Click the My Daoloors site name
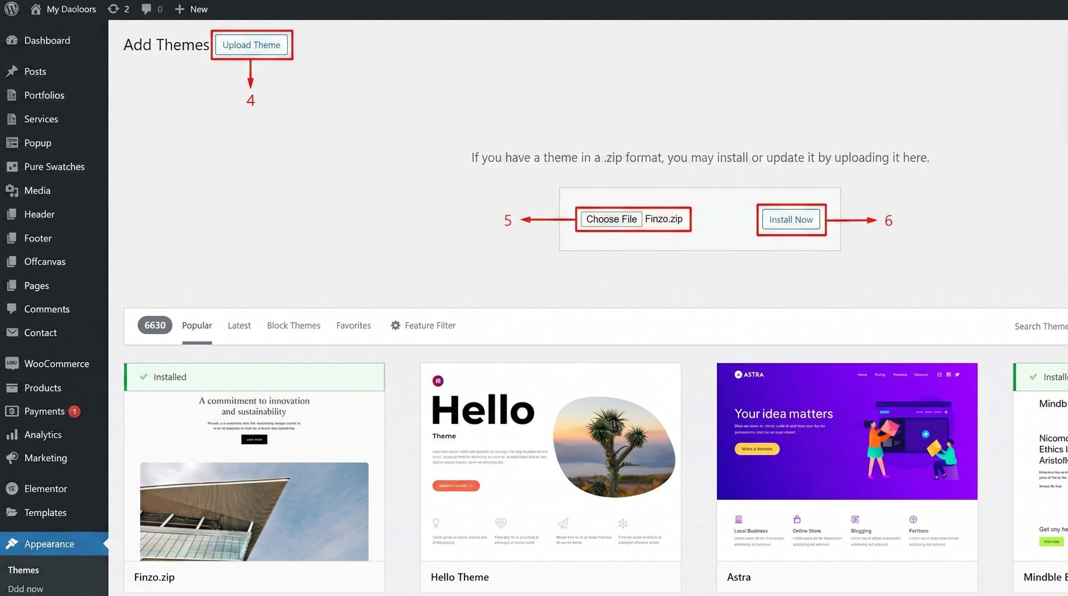Viewport: 1068px width, 596px height. 71,9
